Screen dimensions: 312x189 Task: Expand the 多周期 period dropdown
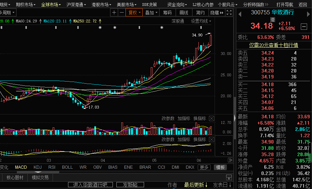pos(8,13)
